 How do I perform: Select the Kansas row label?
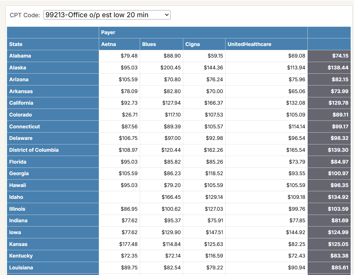point(53,244)
